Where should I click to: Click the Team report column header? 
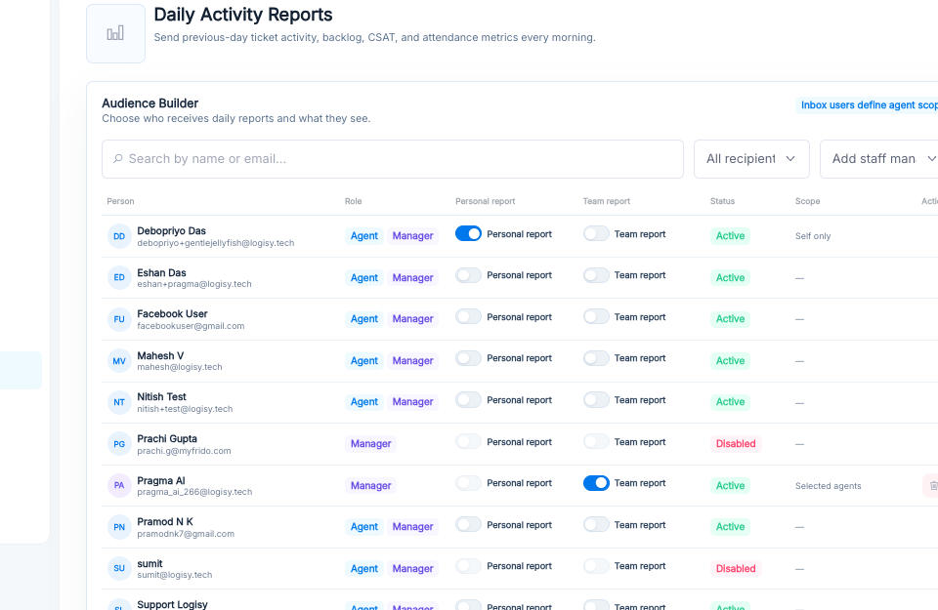(x=607, y=201)
